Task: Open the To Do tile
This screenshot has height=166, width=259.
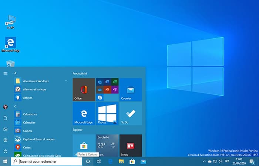Action: [131, 114]
